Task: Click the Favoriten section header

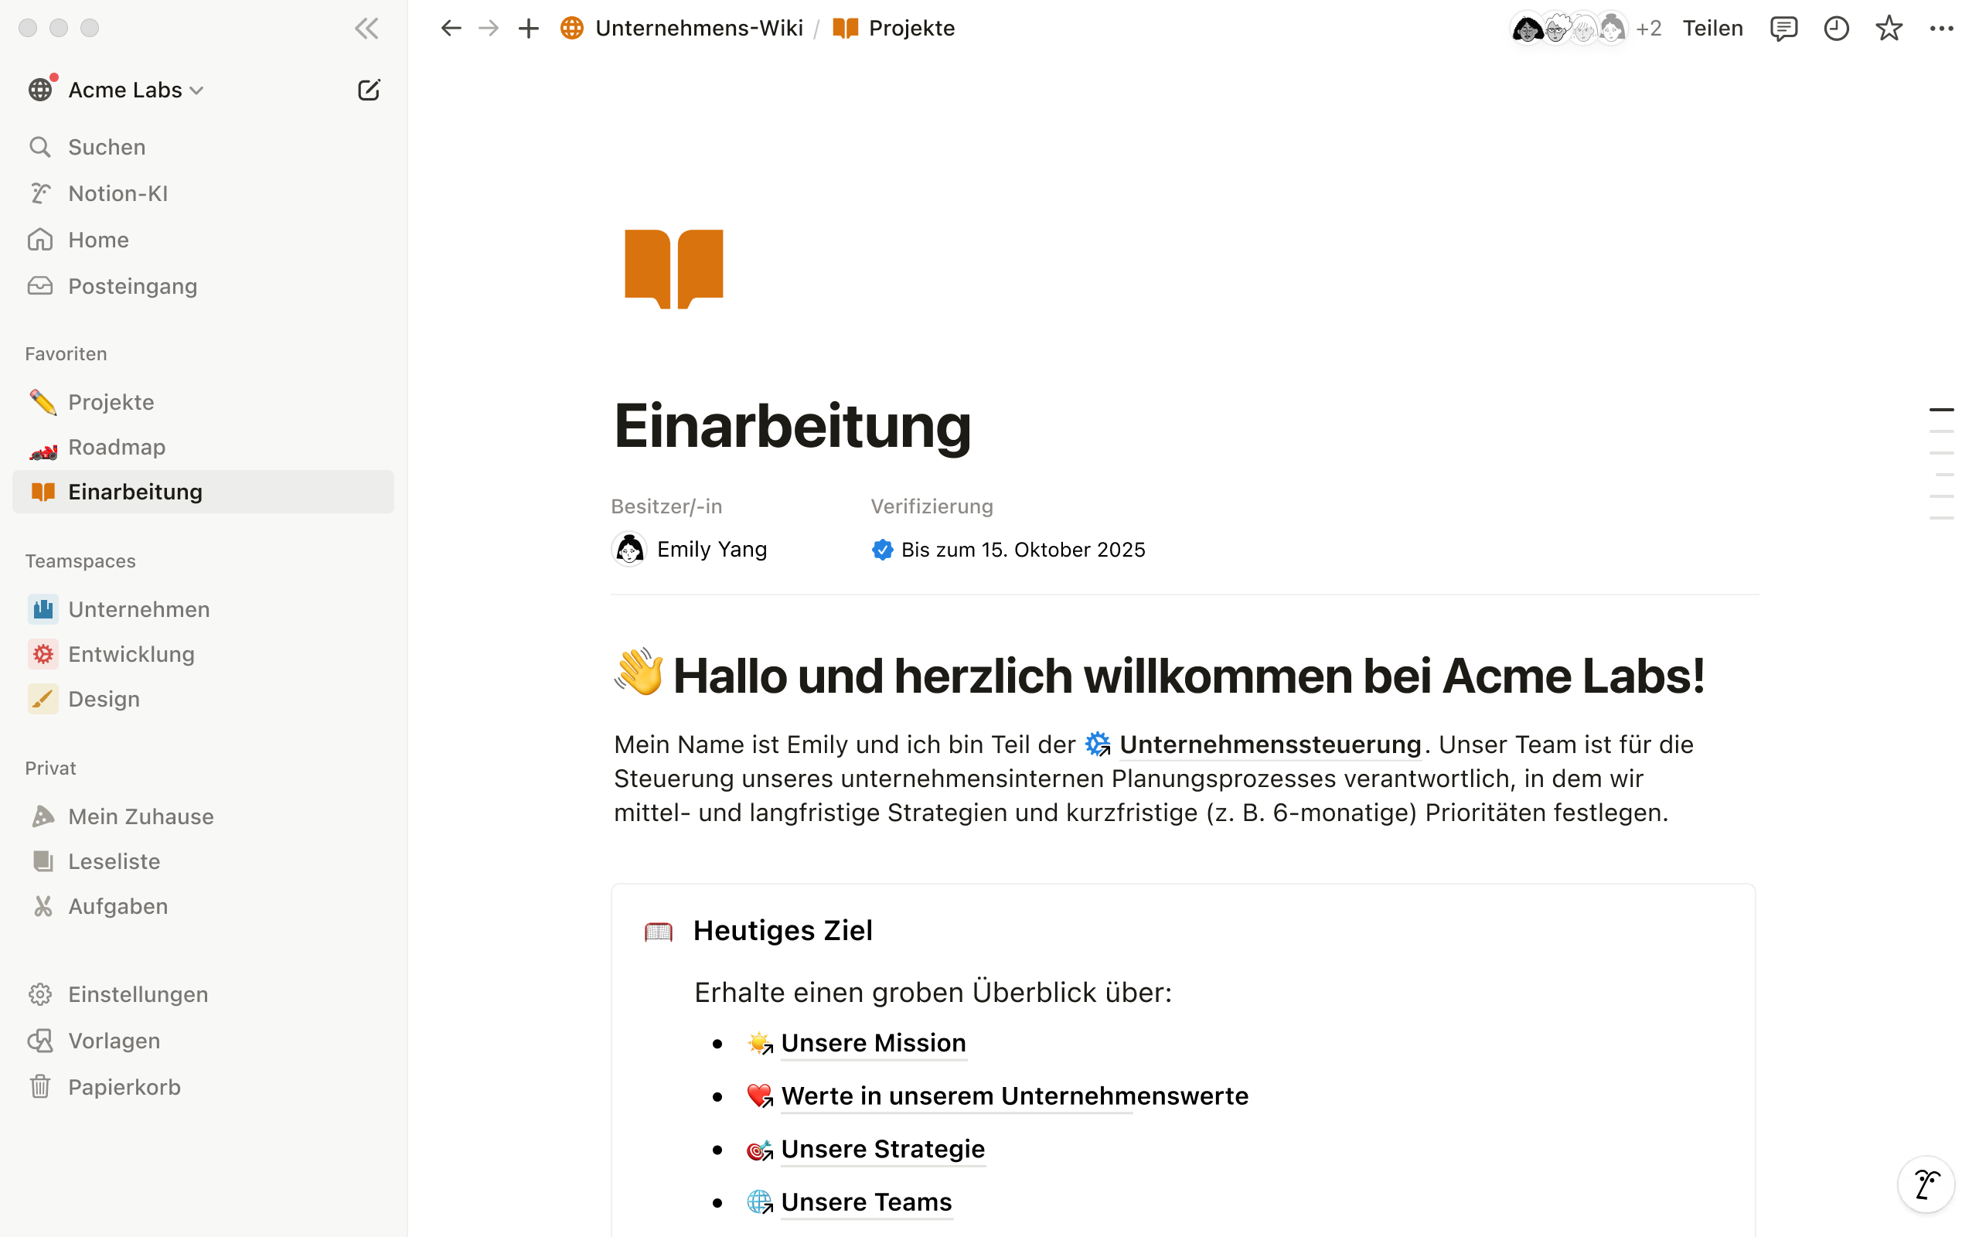Action: (x=66, y=354)
